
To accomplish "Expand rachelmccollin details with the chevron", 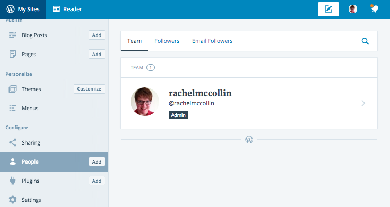I will 363,103.
